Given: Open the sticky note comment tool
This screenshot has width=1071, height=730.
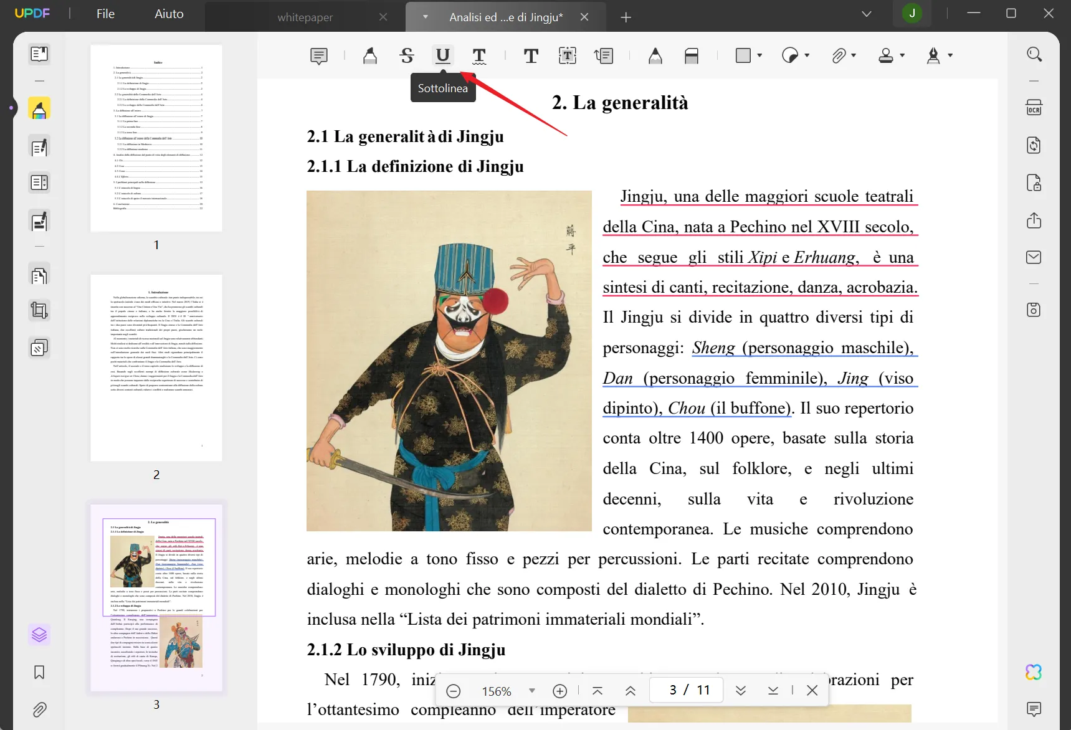Looking at the screenshot, I should [x=319, y=56].
